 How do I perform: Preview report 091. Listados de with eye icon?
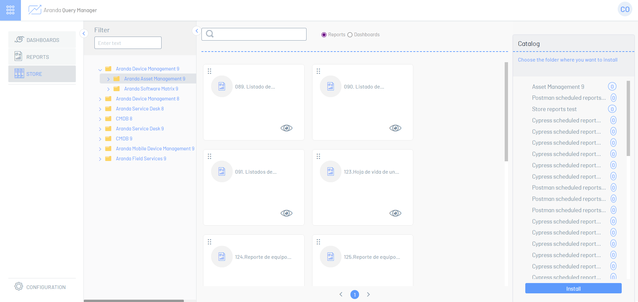[x=286, y=213]
